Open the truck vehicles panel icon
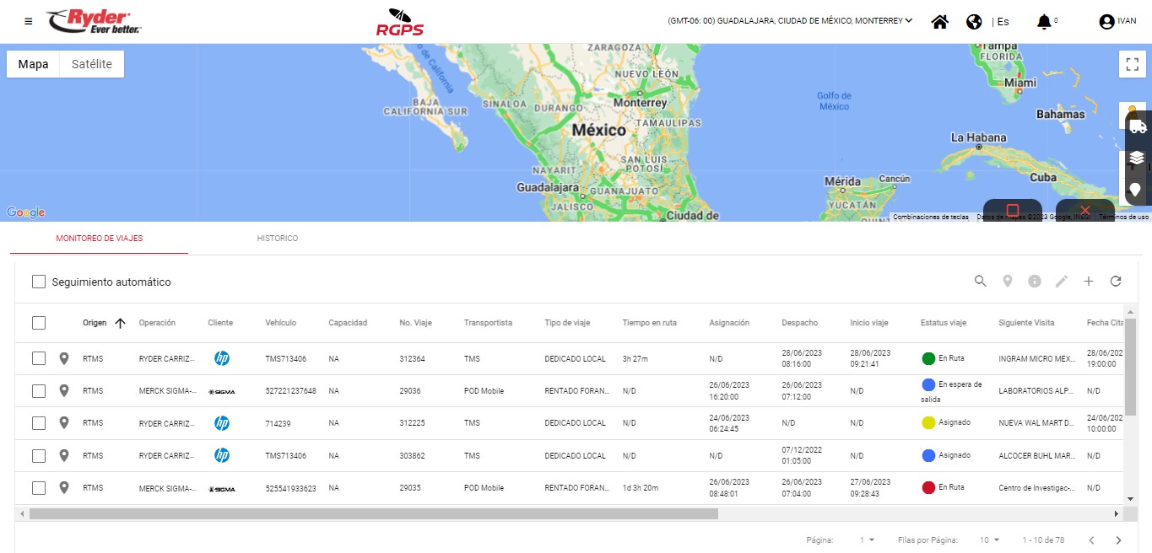 click(x=1138, y=126)
